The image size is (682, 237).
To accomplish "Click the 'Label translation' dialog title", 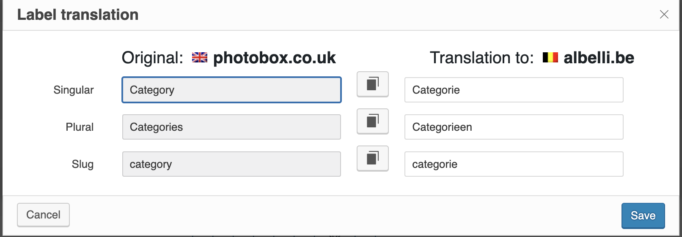I will tap(78, 15).
